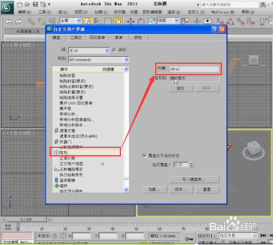Viewport: 276px width, 245px height.
Task: Select the Link tool chain icon
Action: pos(31,21)
